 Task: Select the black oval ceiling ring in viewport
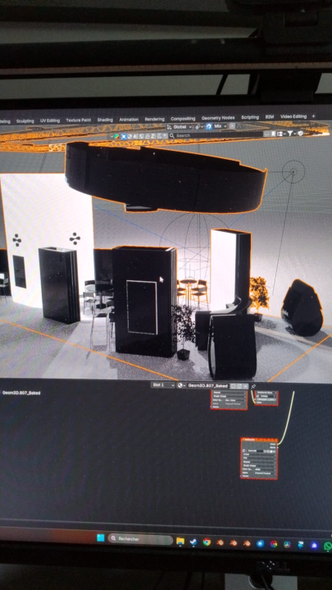click(166, 178)
